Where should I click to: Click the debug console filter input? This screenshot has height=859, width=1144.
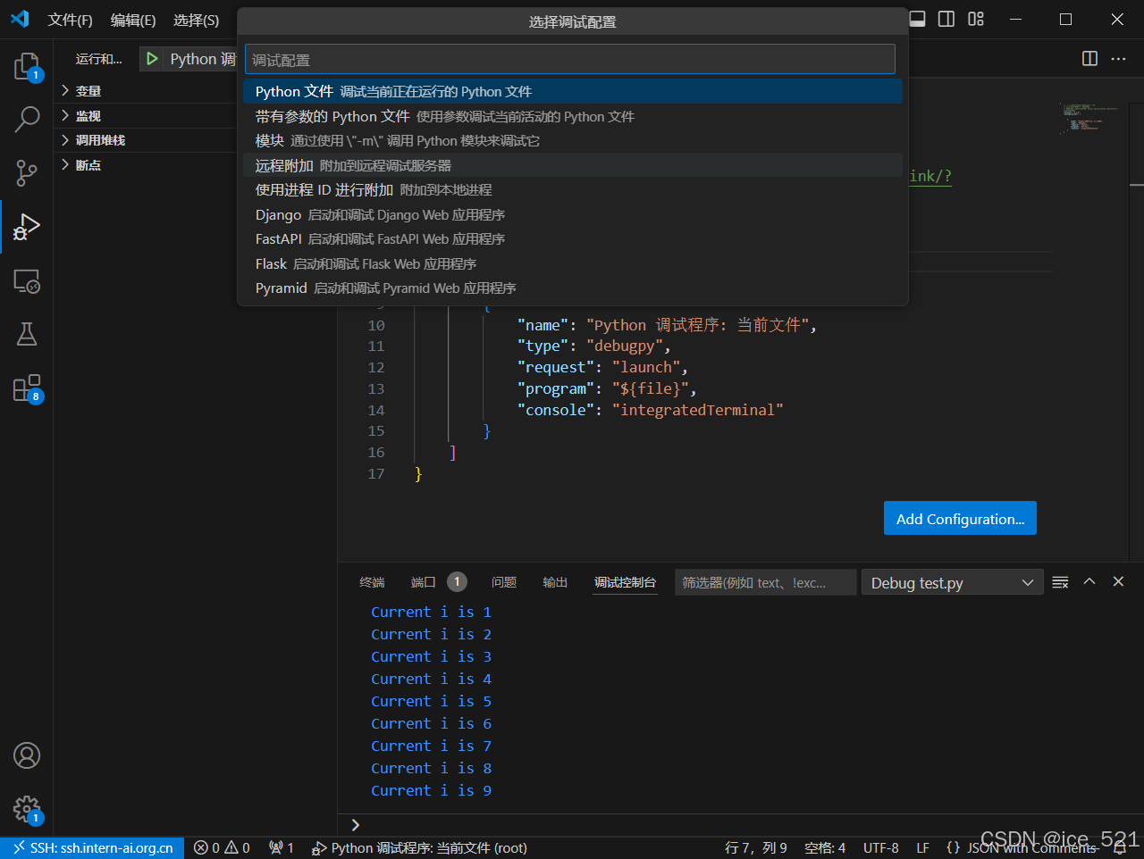pos(766,582)
